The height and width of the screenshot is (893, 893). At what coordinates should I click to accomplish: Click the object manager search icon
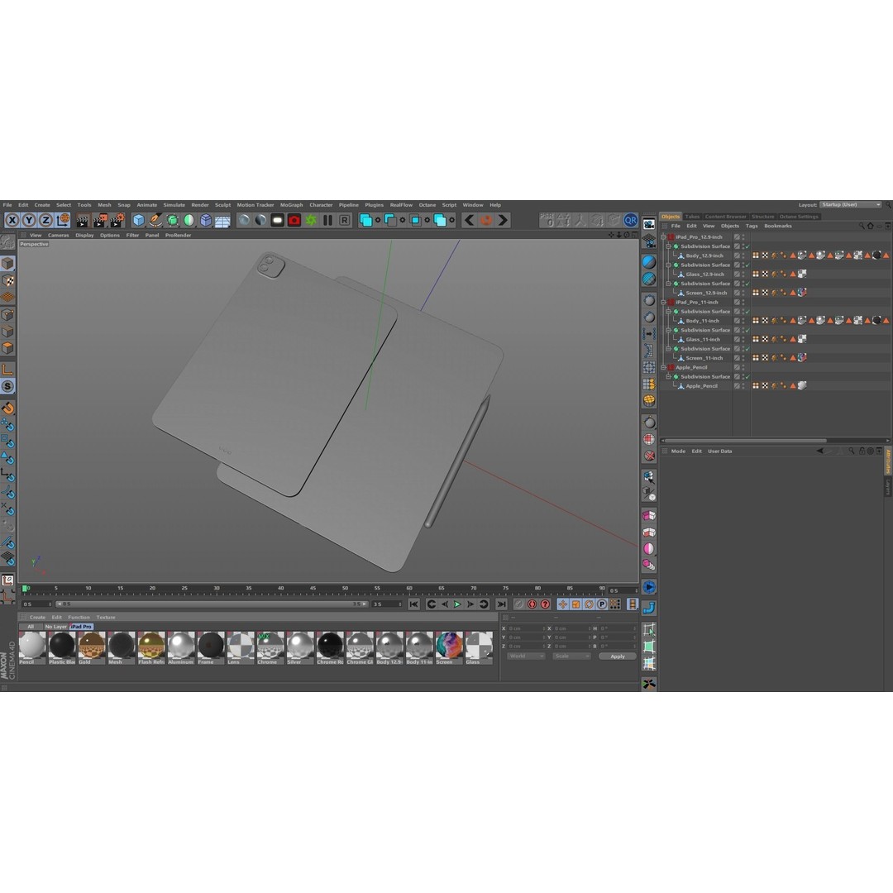(x=861, y=226)
